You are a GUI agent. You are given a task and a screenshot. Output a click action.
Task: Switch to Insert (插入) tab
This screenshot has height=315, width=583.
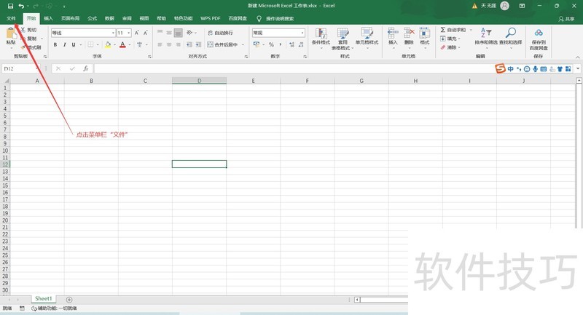pyautogui.click(x=48, y=18)
